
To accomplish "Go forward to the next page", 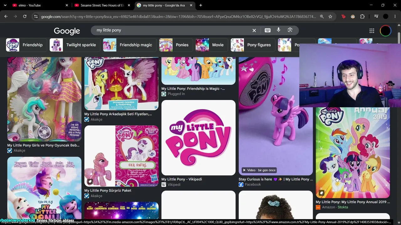I will click(15, 17).
